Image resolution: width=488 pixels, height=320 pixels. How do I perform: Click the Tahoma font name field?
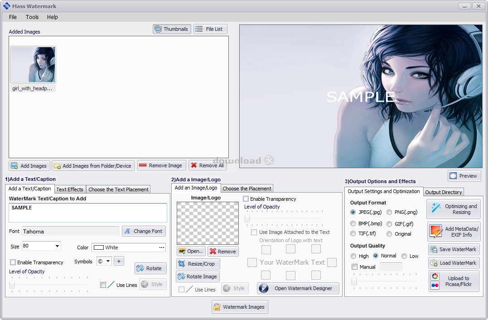point(70,231)
